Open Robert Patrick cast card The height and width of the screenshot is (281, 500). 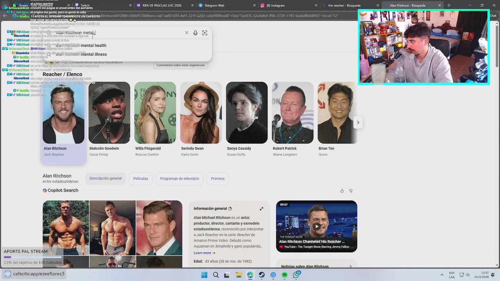click(293, 120)
